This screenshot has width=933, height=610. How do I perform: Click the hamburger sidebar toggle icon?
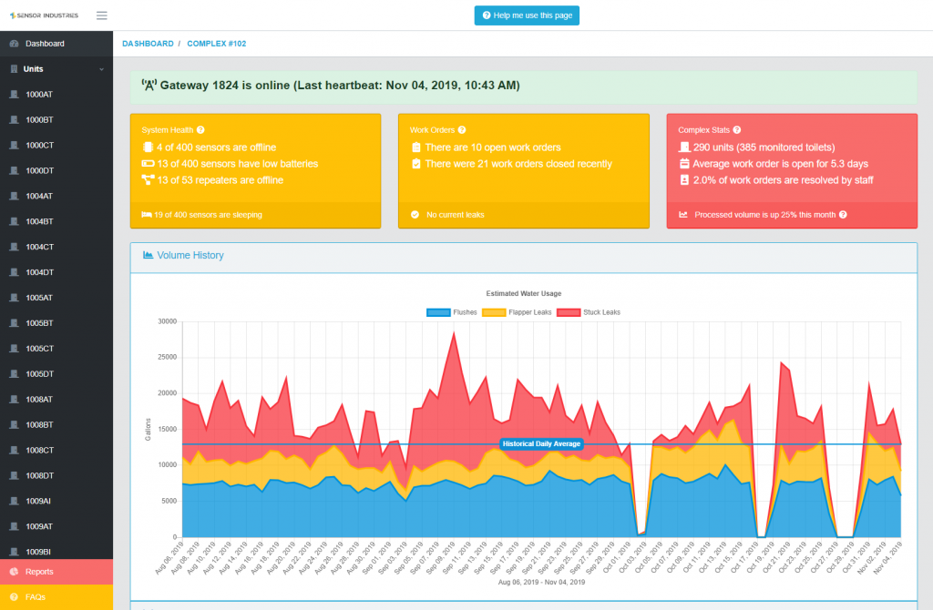coord(101,15)
